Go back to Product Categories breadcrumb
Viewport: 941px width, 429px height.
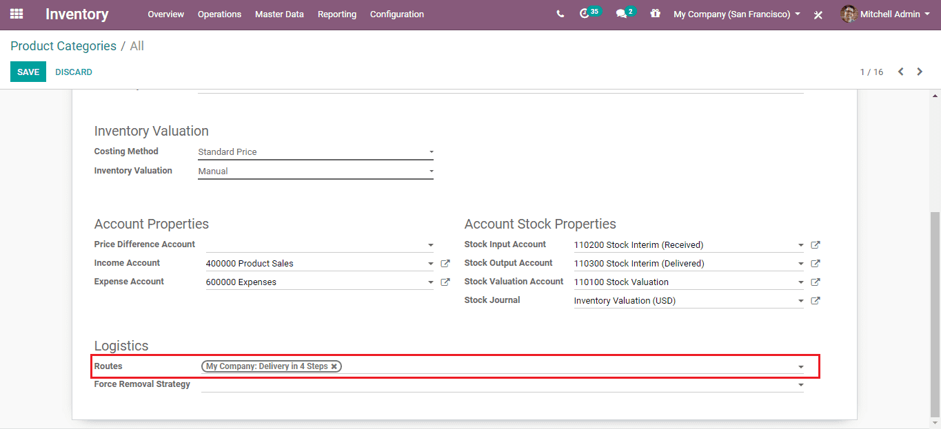coord(63,46)
